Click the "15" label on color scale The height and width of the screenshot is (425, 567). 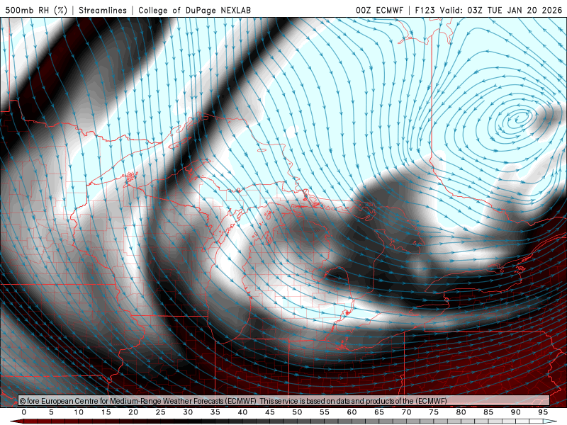(106, 412)
